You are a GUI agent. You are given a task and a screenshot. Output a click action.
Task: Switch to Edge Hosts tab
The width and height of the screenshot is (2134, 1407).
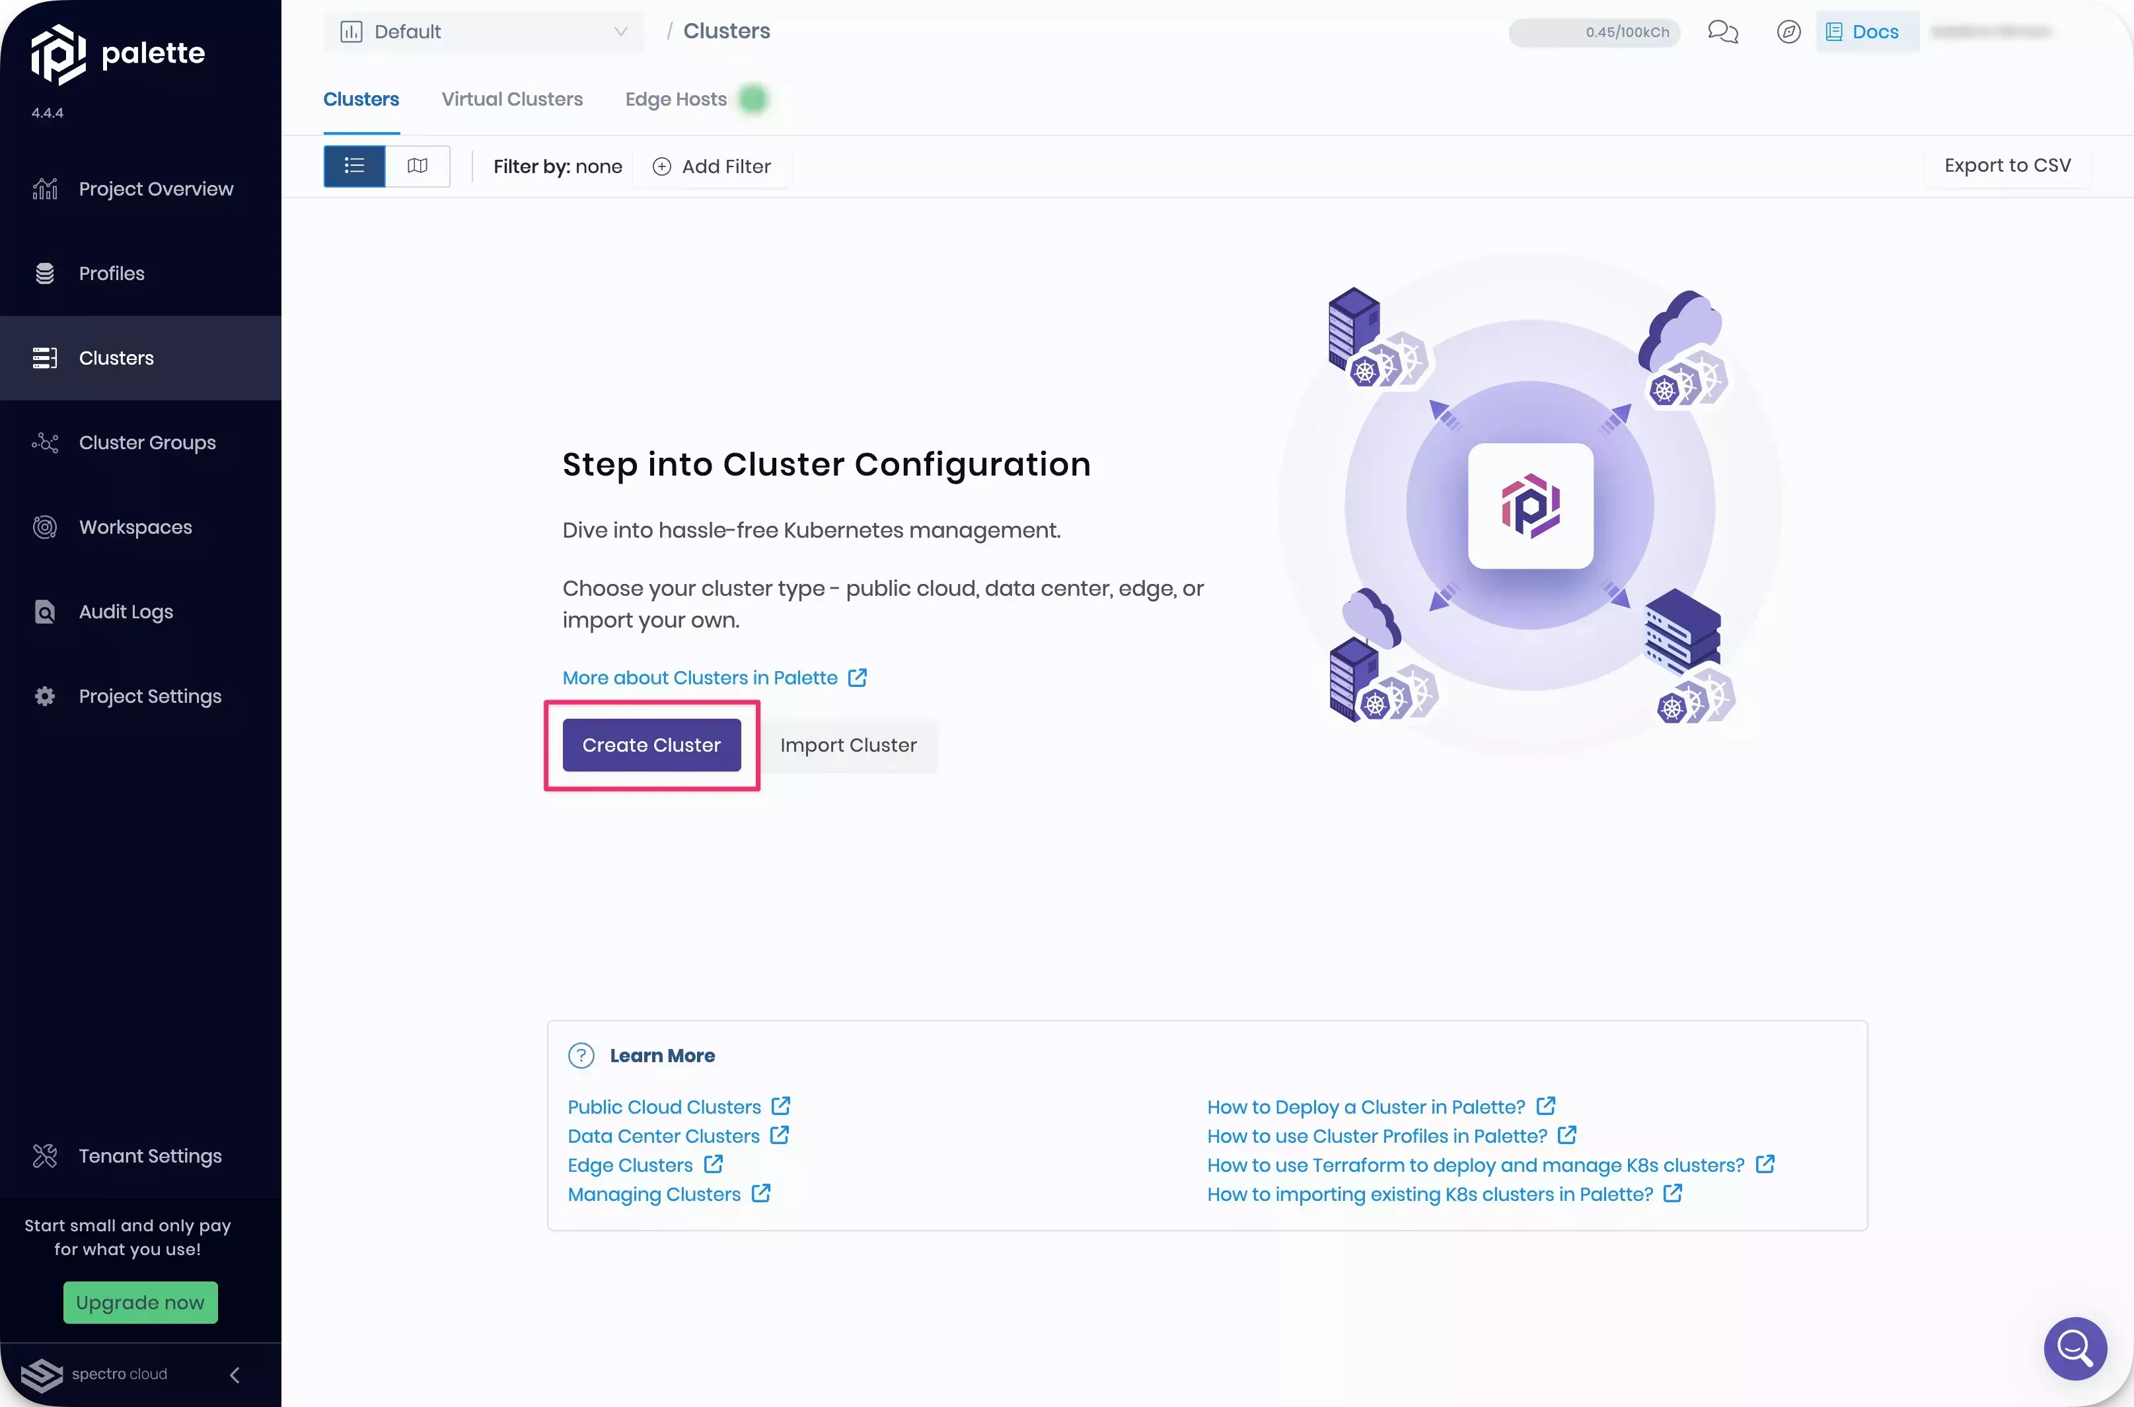(x=675, y=97)
